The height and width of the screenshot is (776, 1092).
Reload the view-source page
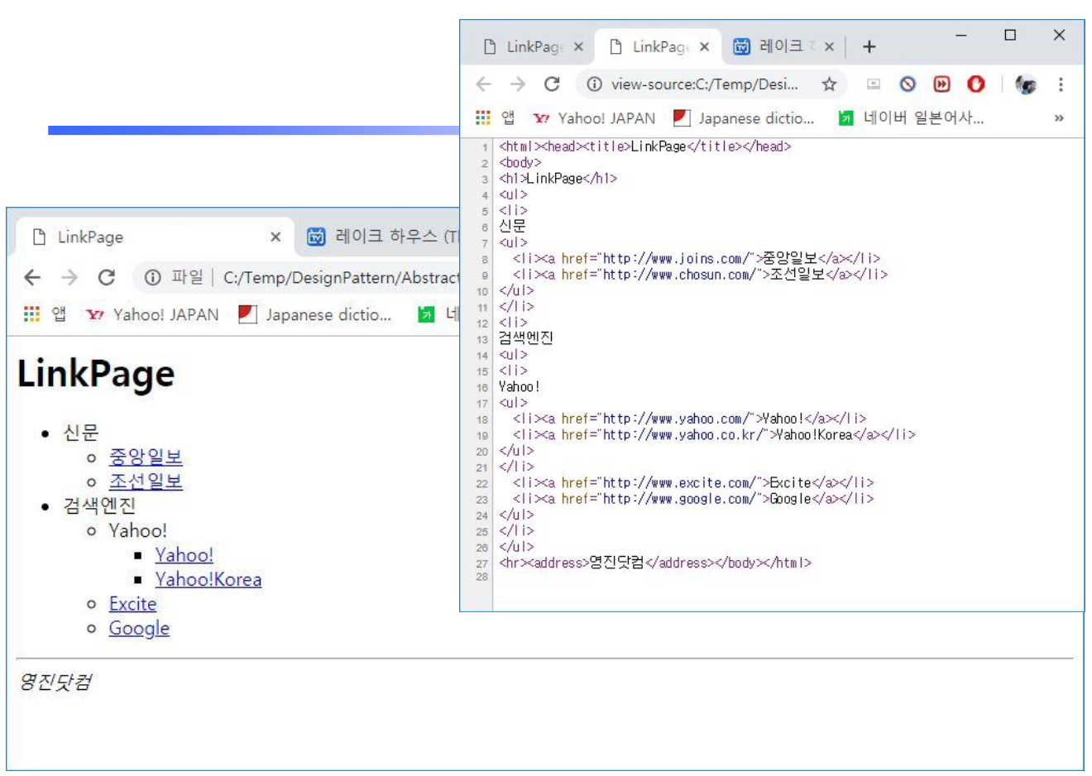[552, 84]
